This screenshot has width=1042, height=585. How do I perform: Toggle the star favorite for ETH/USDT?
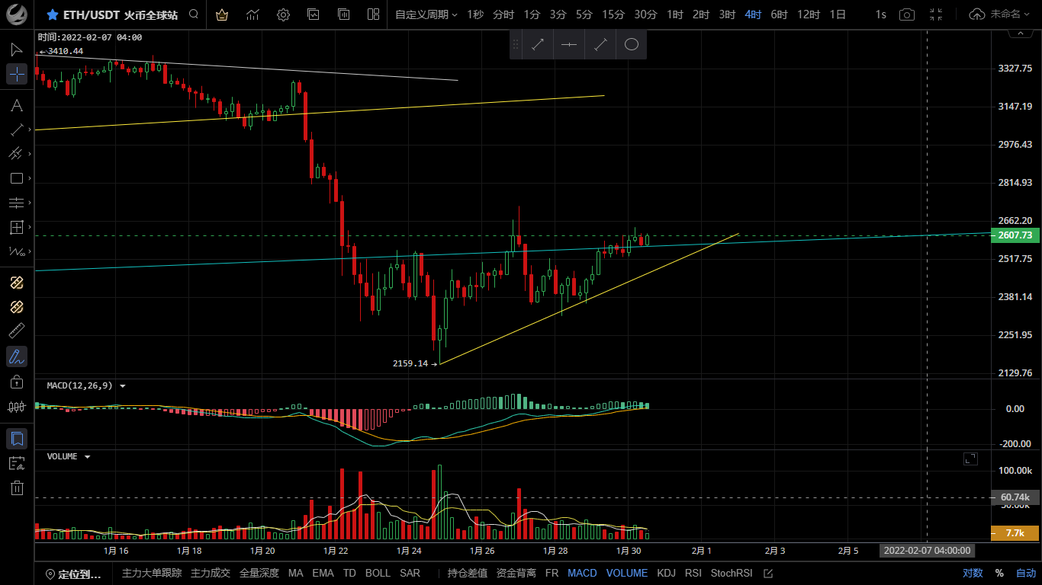pyautogui.click(x=52, y=14)
